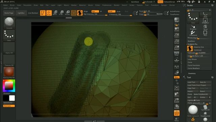216x122 pixels.
Task: Open the Material menu
Action: 82,5
